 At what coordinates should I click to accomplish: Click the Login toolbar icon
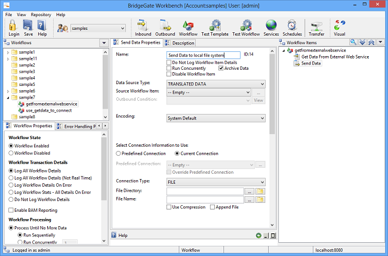(x=13, y=27)
